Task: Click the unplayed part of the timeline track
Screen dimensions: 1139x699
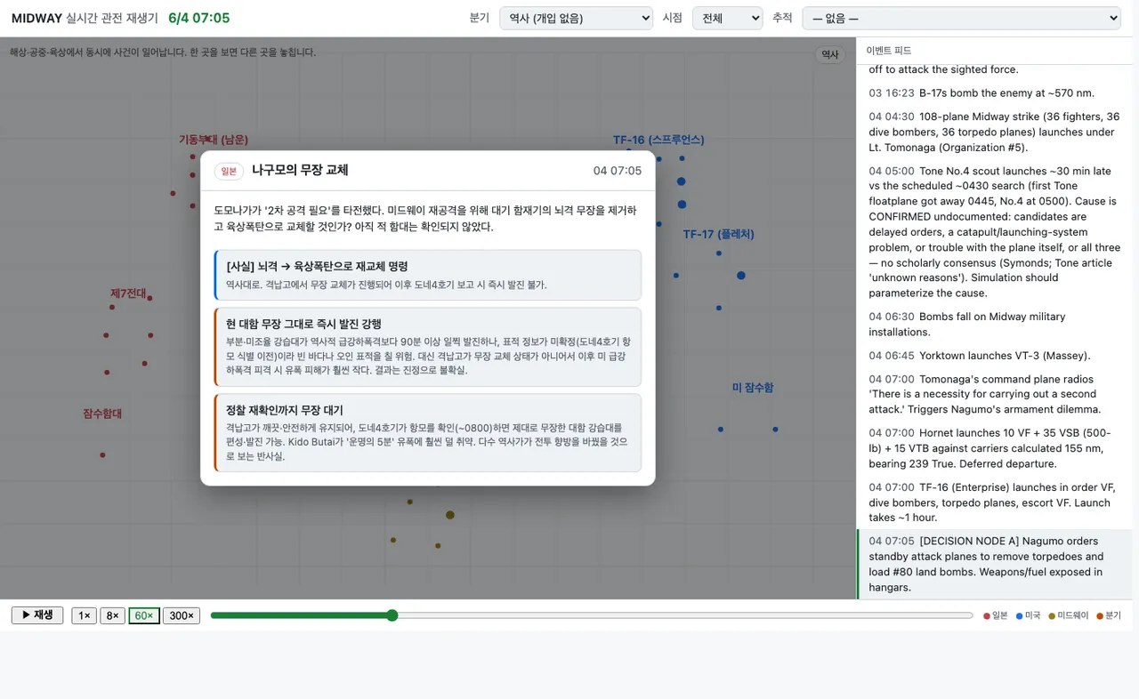Action: tap(685, 615)
